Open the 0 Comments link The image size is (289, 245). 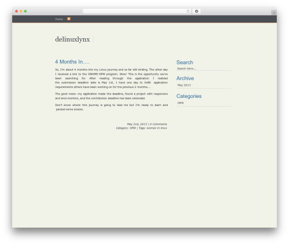point(158,124)
